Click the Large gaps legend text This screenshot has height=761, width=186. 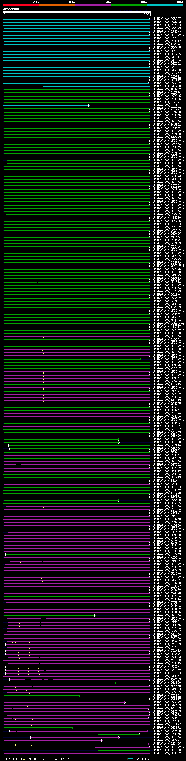(36, 759)
